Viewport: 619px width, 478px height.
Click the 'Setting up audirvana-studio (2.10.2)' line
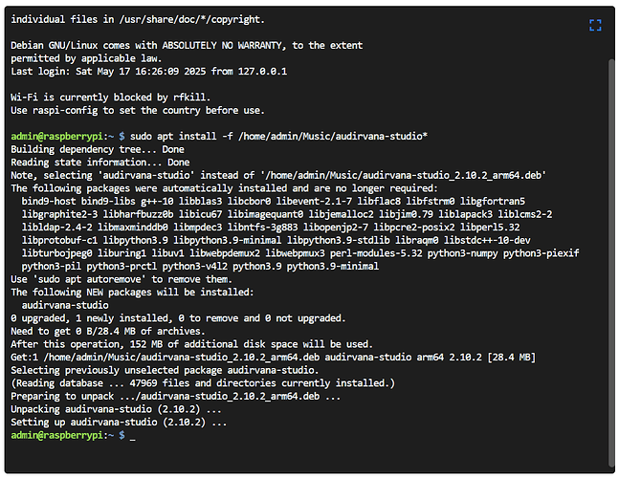pos(119,423)
